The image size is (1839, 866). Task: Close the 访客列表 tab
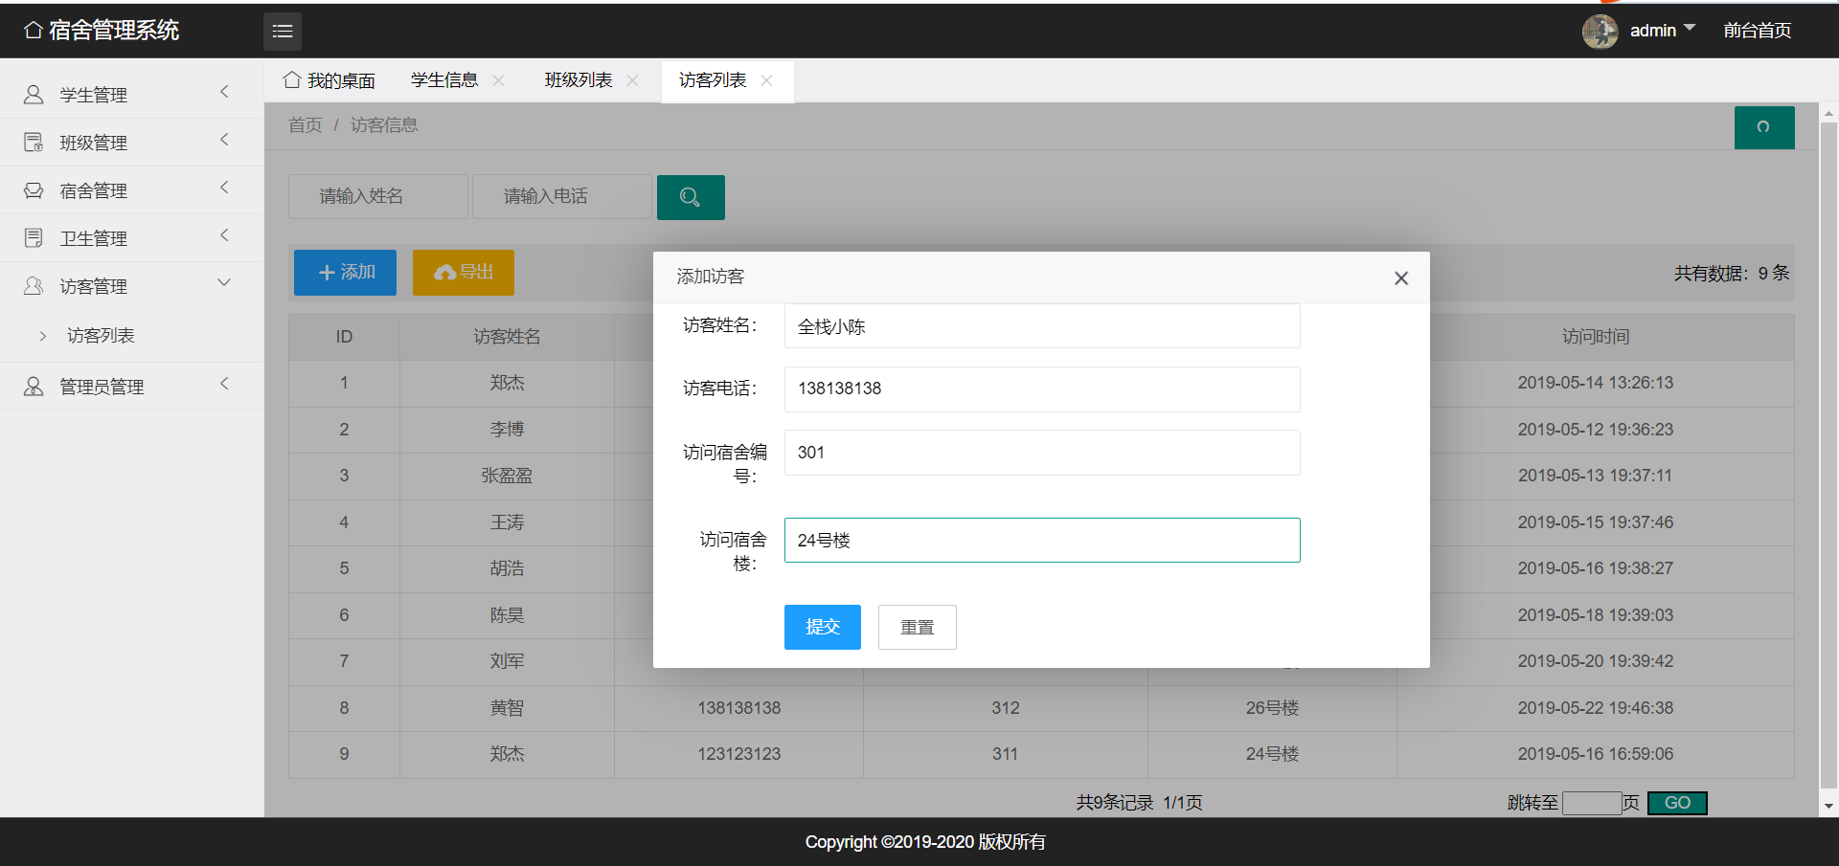(x=766, y=80)
